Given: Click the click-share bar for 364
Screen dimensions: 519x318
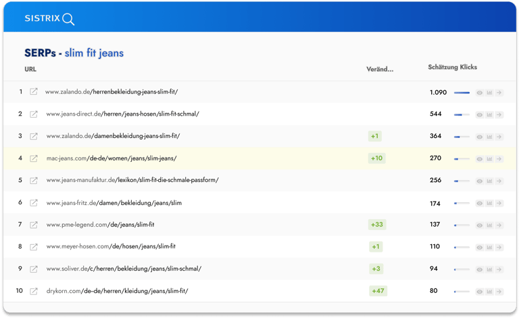Looking at the screenshot, I should click(462, 137).
